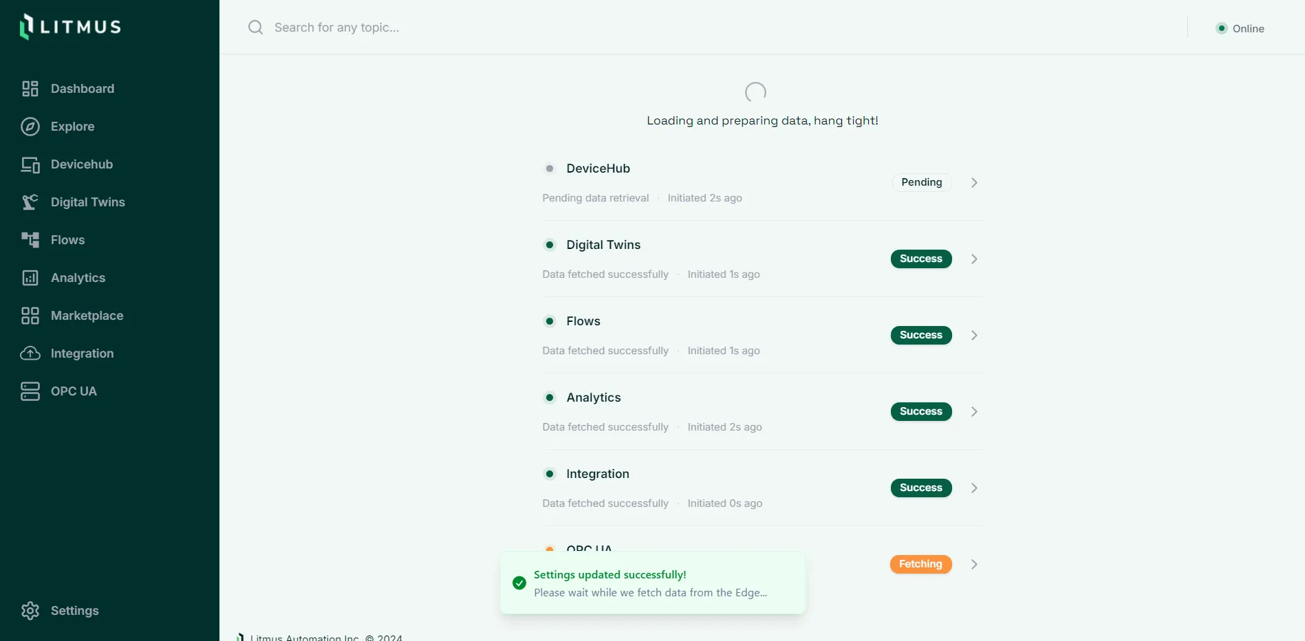Screen dimensions: 1305x641
Task: Click 'Loading and preparing data, hang tight!' text
Action: [762, 121]
